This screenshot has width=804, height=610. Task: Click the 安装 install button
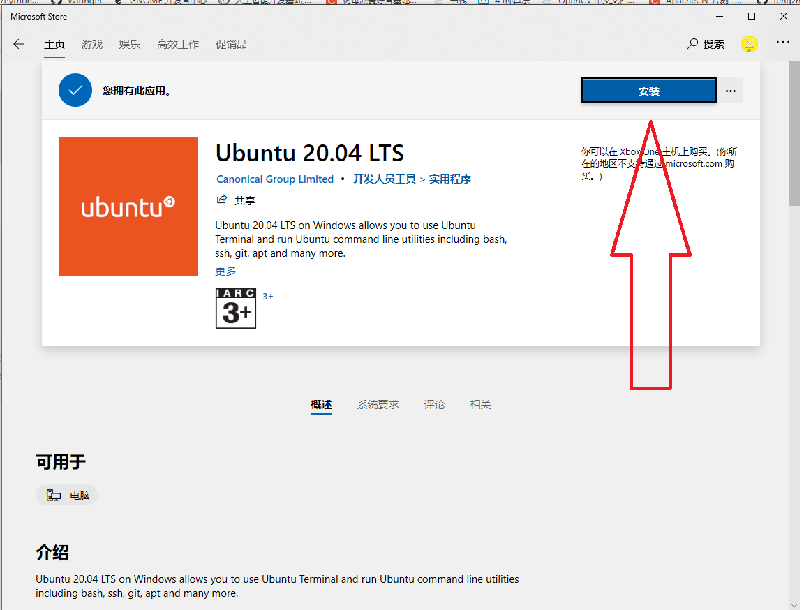[648, 89]
